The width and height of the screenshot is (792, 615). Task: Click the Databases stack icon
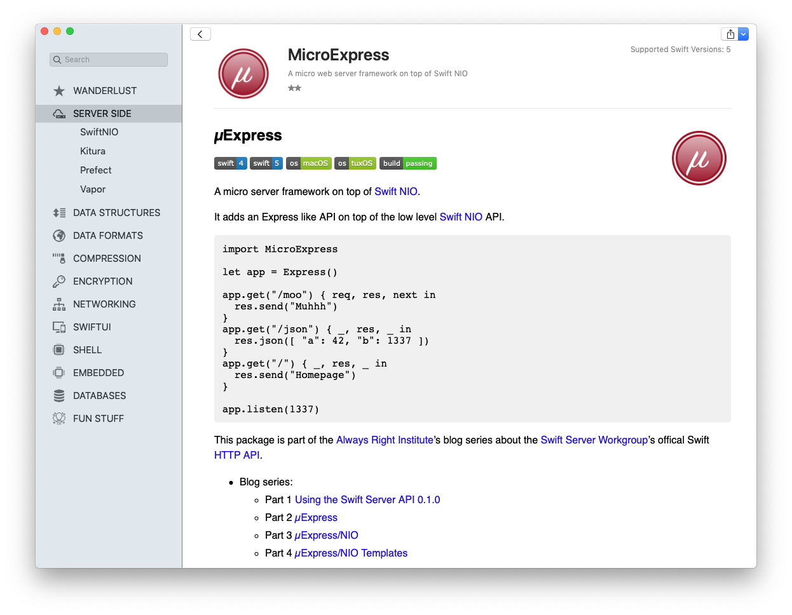pos(59,396)
